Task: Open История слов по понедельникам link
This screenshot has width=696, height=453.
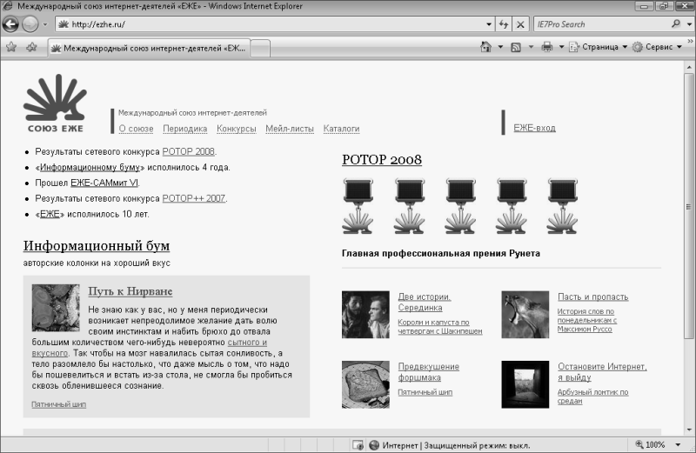Action: pyautogui.click(x=586, y=320)
